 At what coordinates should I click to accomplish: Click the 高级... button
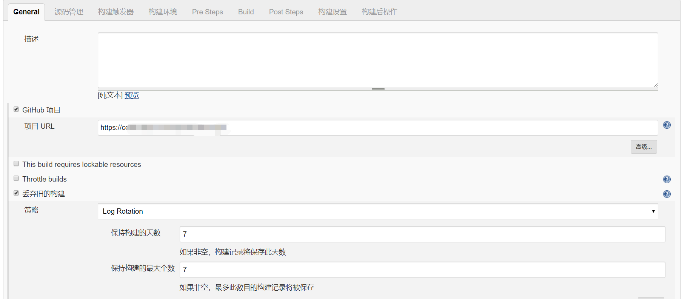644,147
